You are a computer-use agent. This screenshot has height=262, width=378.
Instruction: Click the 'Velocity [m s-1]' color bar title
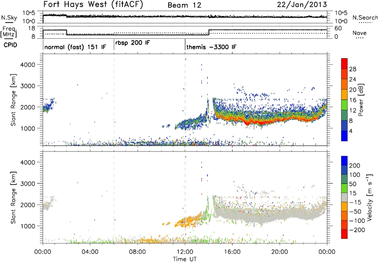[x=370, y=197]
